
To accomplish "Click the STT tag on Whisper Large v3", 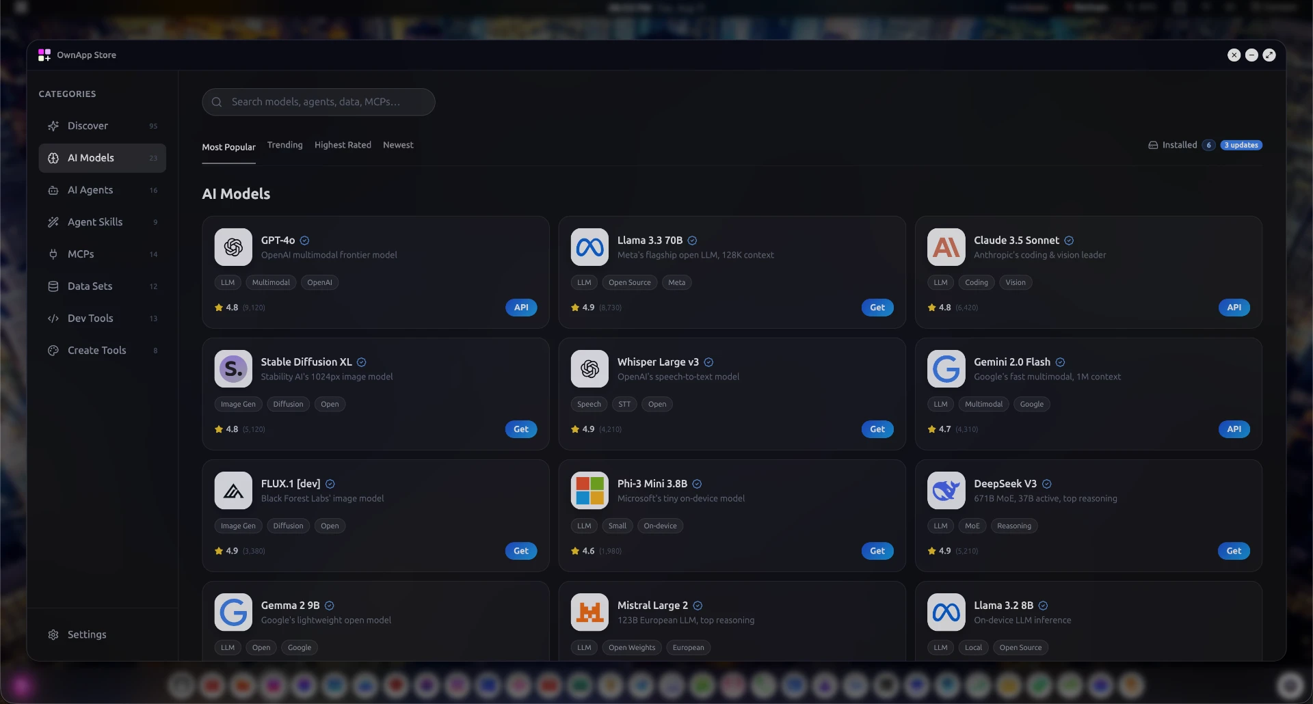I will click(x=624, y=404).
